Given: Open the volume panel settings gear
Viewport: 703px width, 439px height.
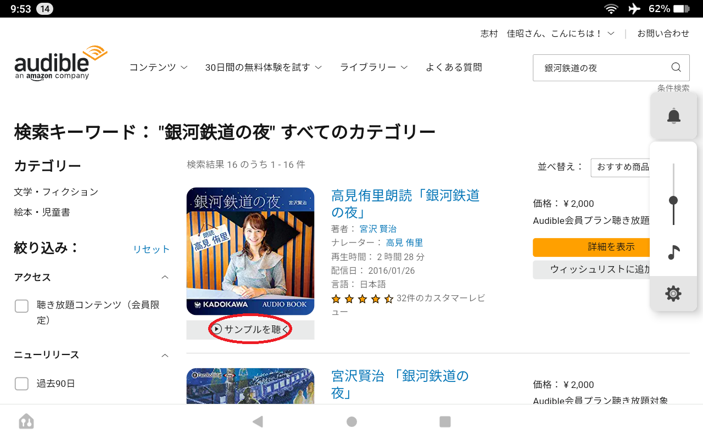Looking at the screenshot, I should (673, 294).
